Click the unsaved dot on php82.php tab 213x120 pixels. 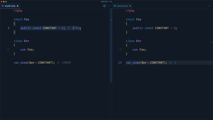(x=130, y=6)
